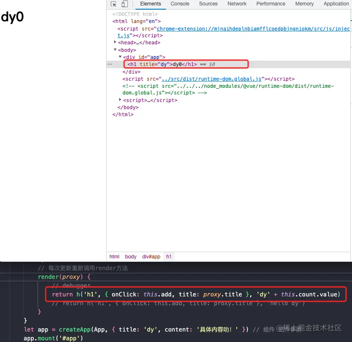Open the Application tab
352x342 pixels.
click(336, 4)
